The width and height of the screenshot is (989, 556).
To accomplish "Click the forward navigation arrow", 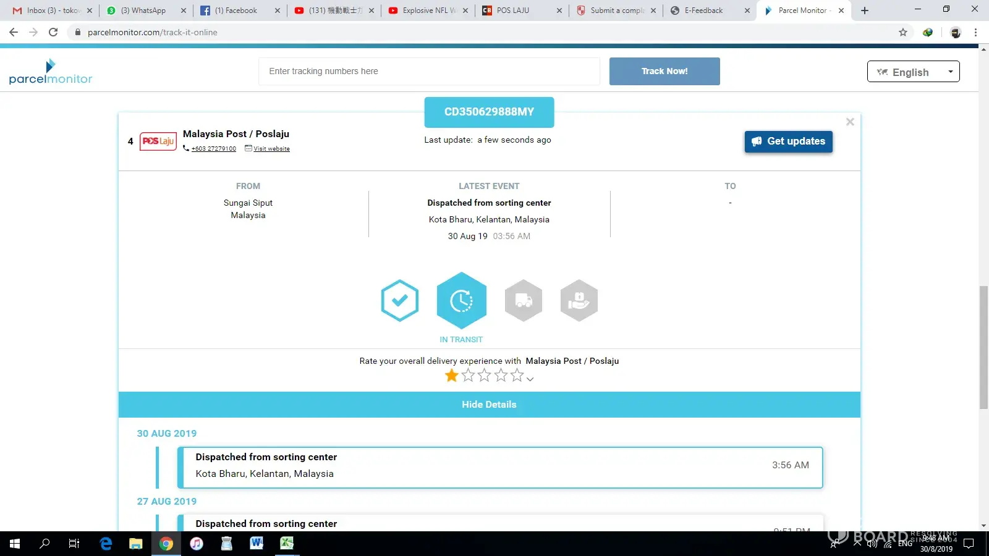I will [33, 32].
